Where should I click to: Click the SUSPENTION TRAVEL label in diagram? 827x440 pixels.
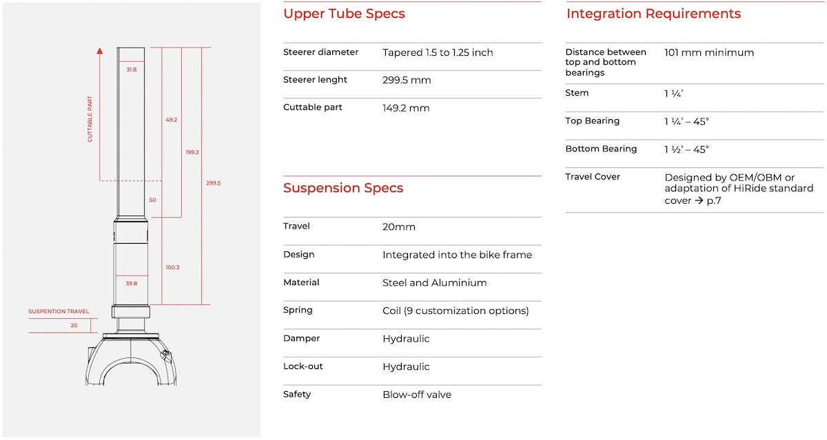pos(59,312)
